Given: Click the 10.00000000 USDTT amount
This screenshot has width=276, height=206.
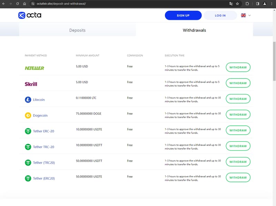Looking at the screenshot, I should [x=89, y=145].
